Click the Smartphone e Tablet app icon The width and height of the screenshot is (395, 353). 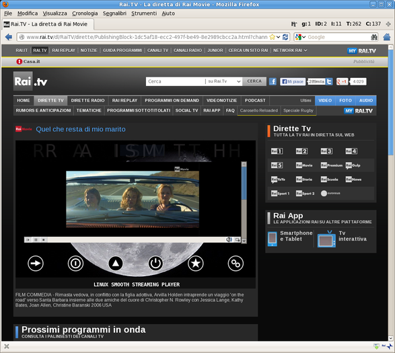[x=273, y=239]
